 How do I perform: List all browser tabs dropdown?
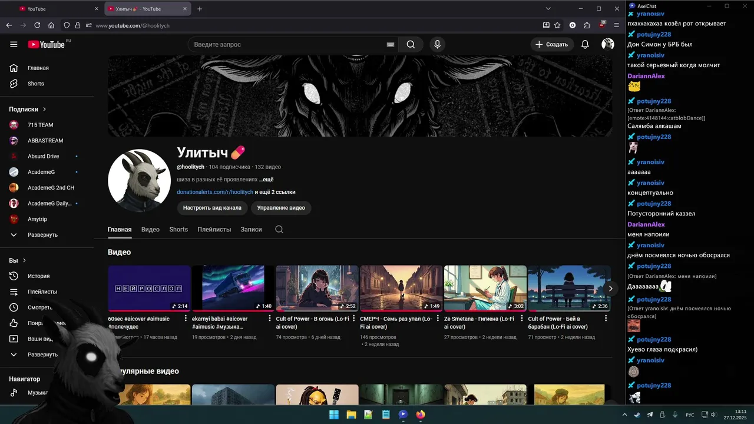[x=548, y=9]
